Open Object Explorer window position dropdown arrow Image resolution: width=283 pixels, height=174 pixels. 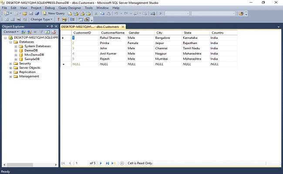47,27
